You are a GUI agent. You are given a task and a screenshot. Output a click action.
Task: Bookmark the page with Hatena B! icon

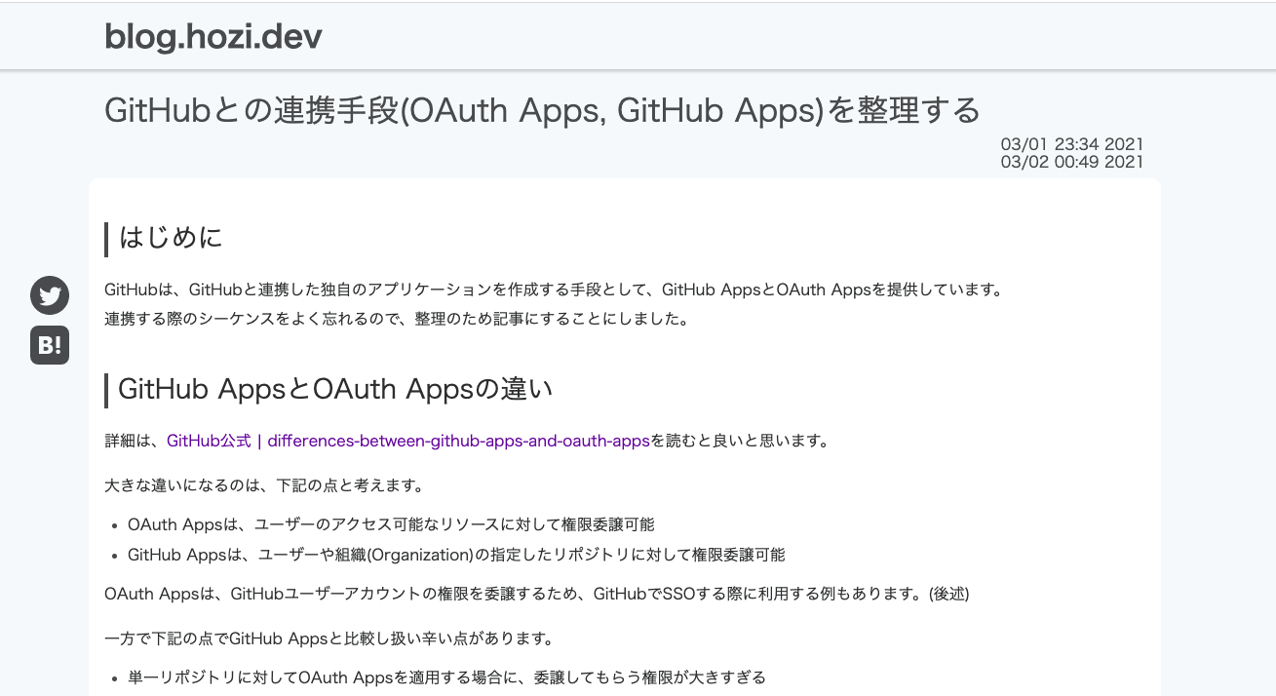click(x=50, y=345)
